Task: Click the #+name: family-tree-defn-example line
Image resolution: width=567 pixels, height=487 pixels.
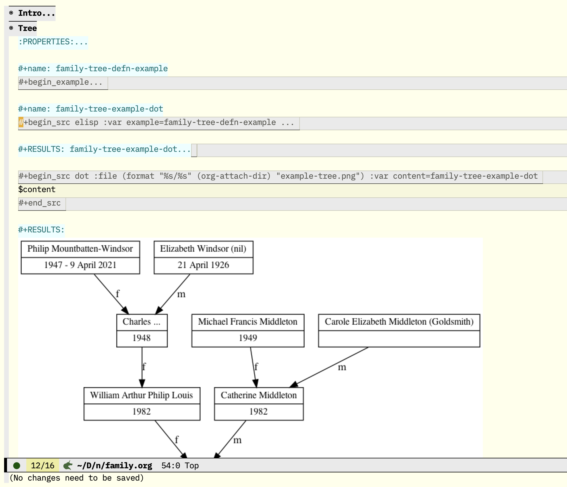Action: pyautogui.click(x=93, y=69)
